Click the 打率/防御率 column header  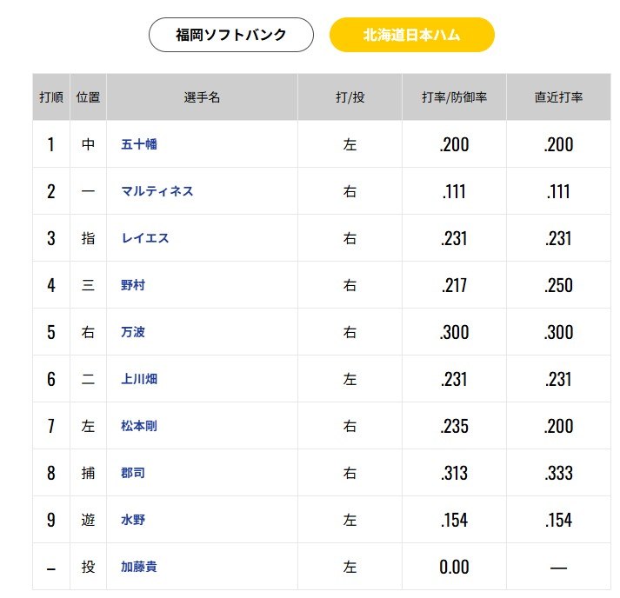(x=454, y=97)
